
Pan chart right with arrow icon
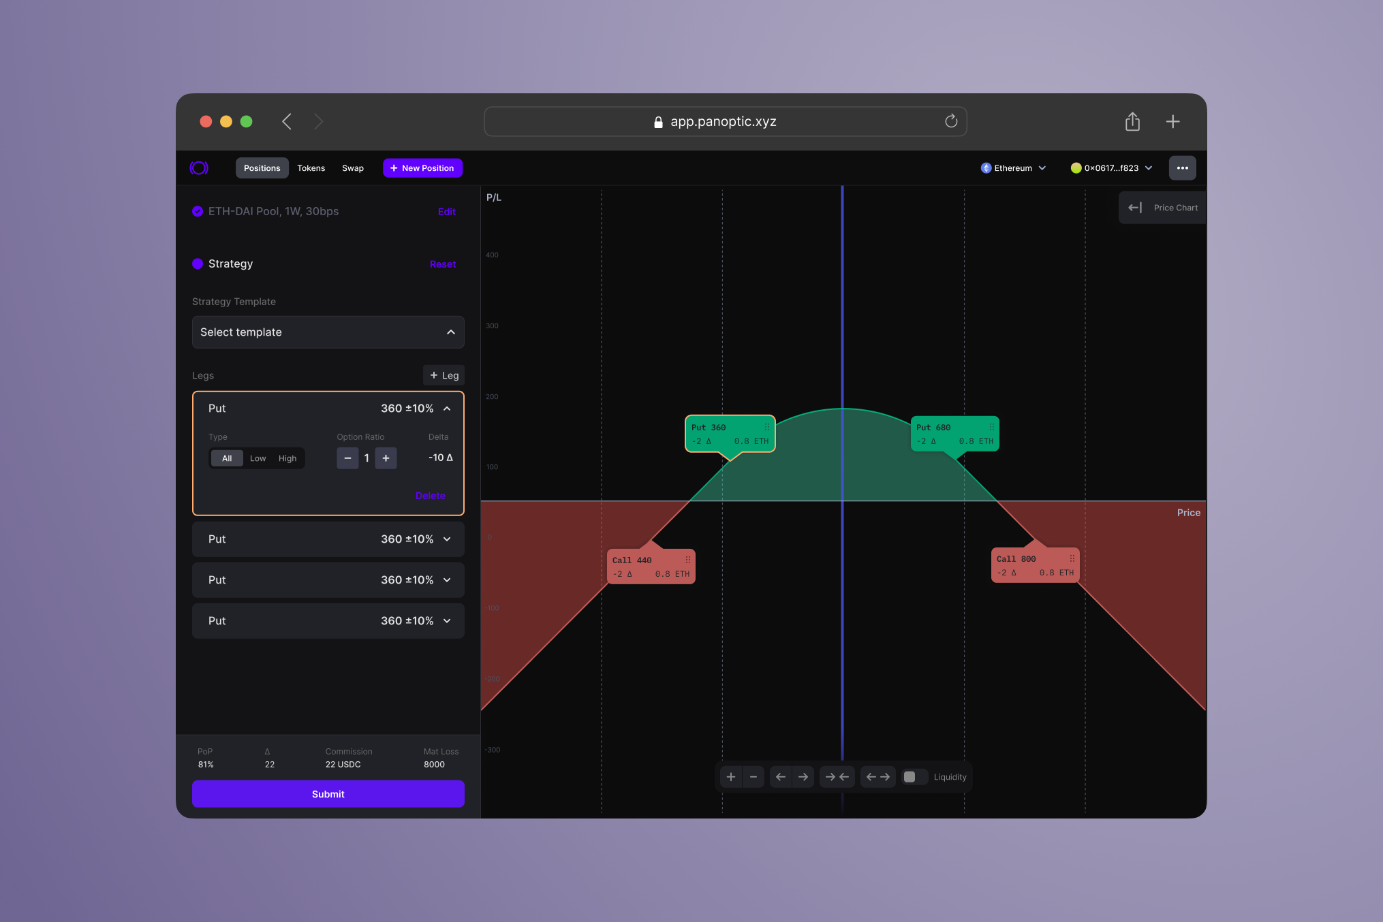point(803,777)
